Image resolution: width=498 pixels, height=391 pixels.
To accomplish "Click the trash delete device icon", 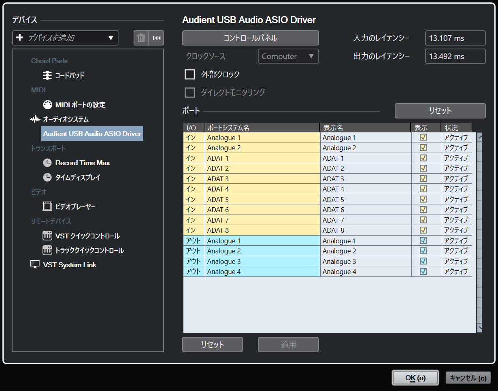I will point(141,38).
